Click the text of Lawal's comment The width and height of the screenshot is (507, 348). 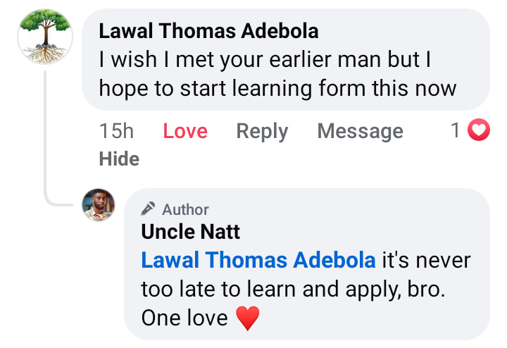coord(277,75)
